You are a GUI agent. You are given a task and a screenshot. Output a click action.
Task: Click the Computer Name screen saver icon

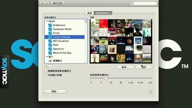click(x=50, y=29)
